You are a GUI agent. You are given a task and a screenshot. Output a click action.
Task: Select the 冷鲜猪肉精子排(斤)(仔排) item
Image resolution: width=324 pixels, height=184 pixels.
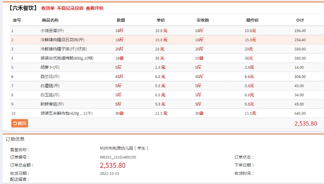[64, 49]
